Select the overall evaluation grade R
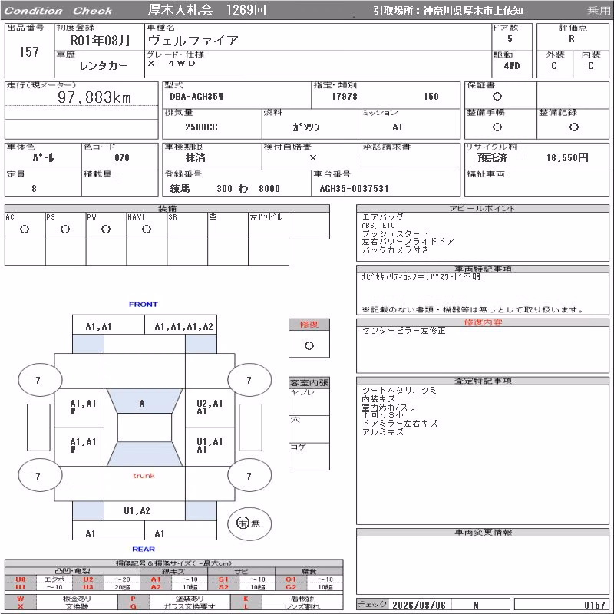The width and height of the screenshot is (614, 614). (572, 39)
